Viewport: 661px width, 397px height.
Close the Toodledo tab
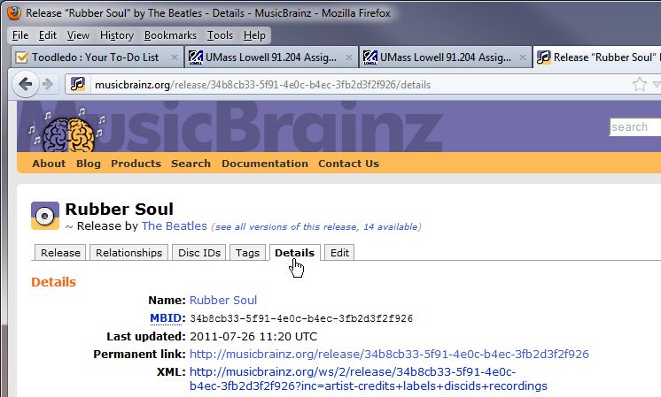coord(174,57)
